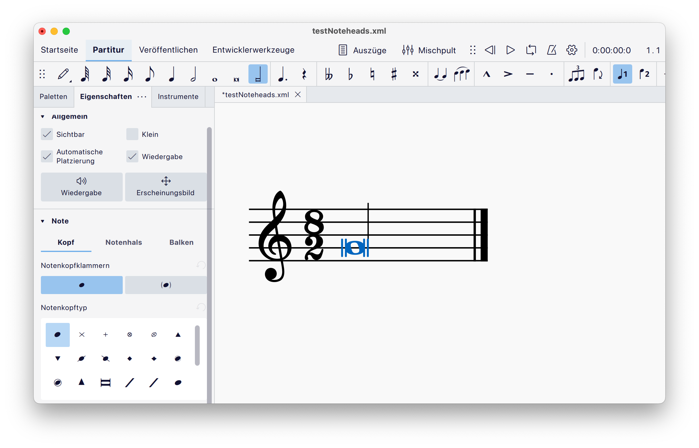Open the Paletten panel
The height and width of the screenshot is (448, 699).
point(53,97)
